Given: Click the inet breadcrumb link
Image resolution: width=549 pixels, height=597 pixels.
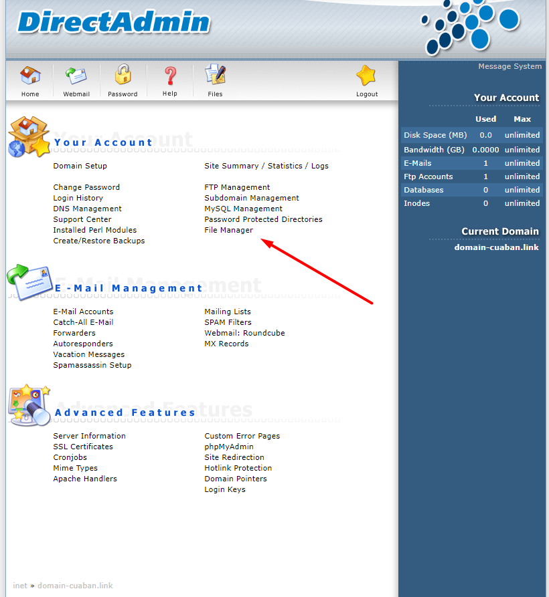Looking at the screenshot, I should point(20,586).
